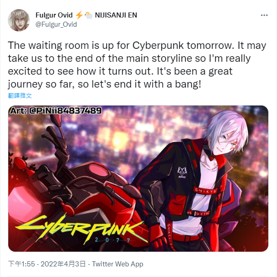Screen dimensions: 277x277
Task: Click the word Cyberpunk in tweet text
Action: pyautogui.click(x=158, y=46)
